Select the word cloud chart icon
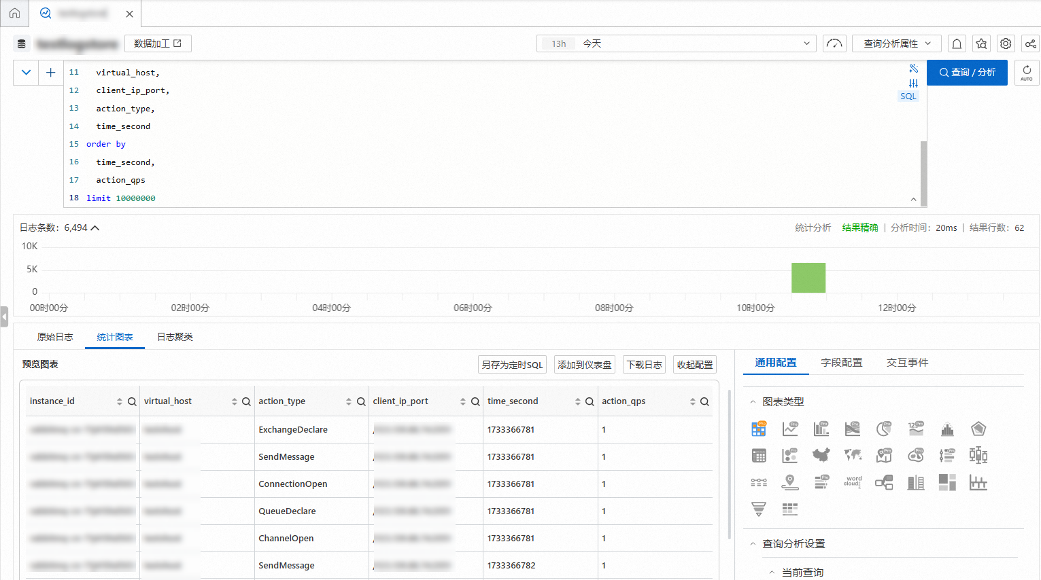Image resolution: width=1041 pixels, height=580 pixels. (853, 482)
